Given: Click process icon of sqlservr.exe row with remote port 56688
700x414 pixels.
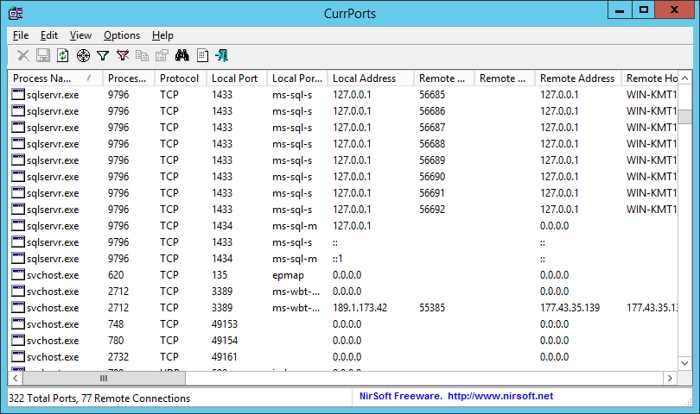Looking at the screenshot, I should (x=18, y=143).
